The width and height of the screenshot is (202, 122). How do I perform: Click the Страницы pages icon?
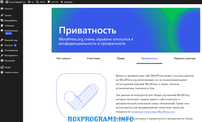[2, 25]
